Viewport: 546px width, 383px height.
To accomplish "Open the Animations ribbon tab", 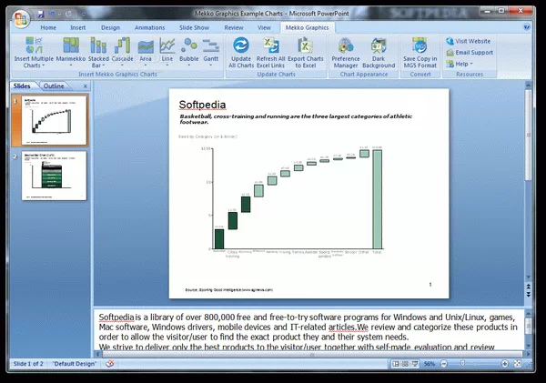I will tap(149, 27).
